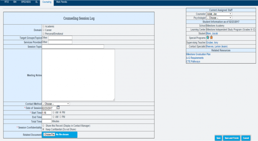Image resolution: width=258 pixels, height=141 pixels.
Task: Open the Work Permits tab
Action: [x=62, y=2]
